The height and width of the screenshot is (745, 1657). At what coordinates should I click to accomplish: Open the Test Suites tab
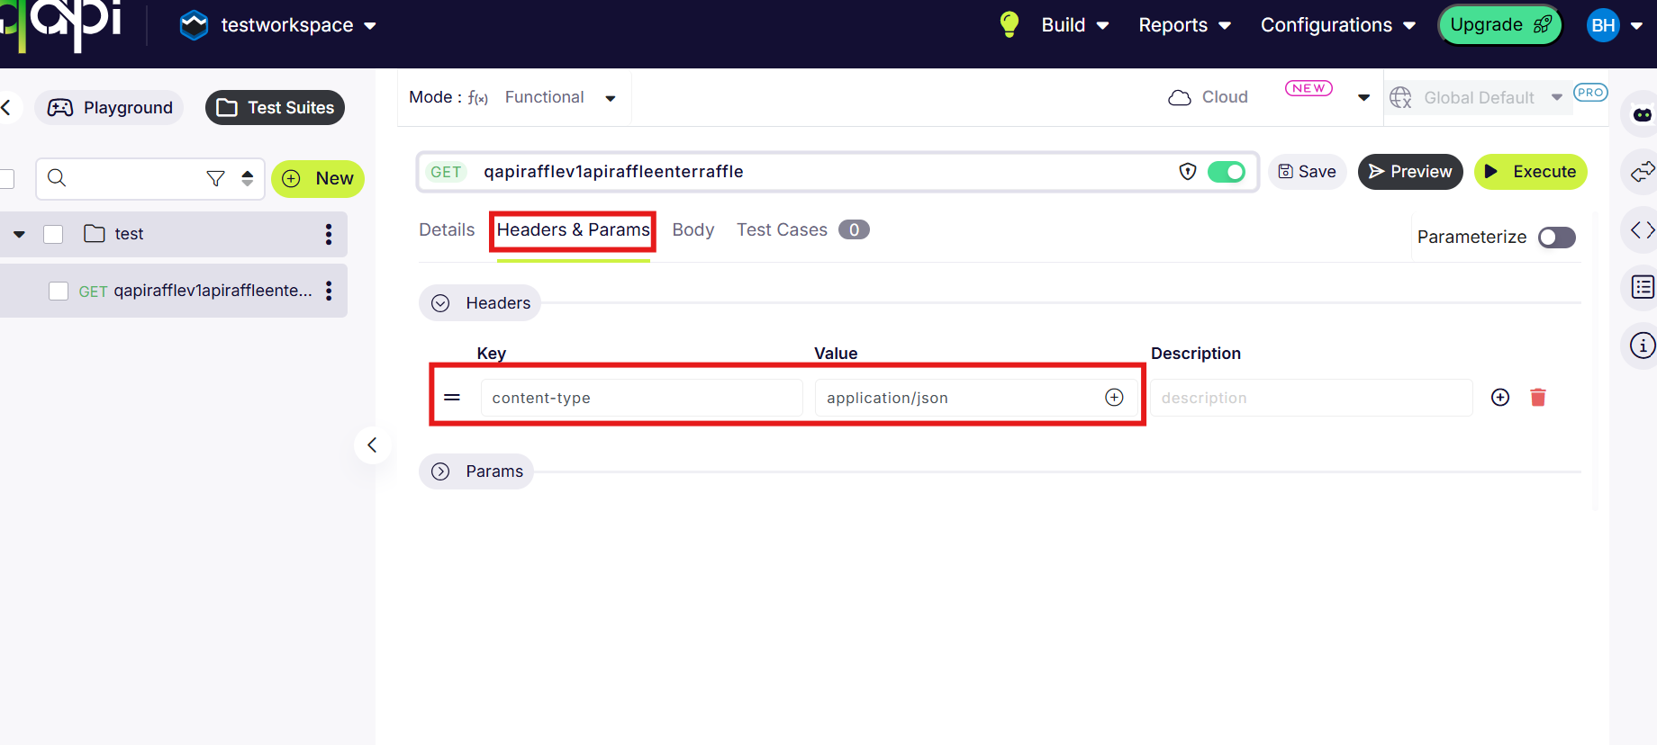276,108
